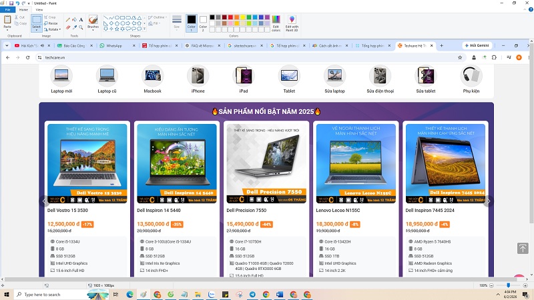Click the zoom out minus button in status bar
534x300 pixels.
tap(491, 285)
